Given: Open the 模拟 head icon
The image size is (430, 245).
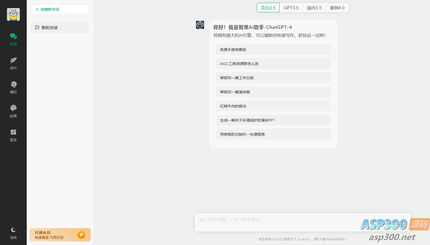Looking at the screenshot, I should point(13,84).
